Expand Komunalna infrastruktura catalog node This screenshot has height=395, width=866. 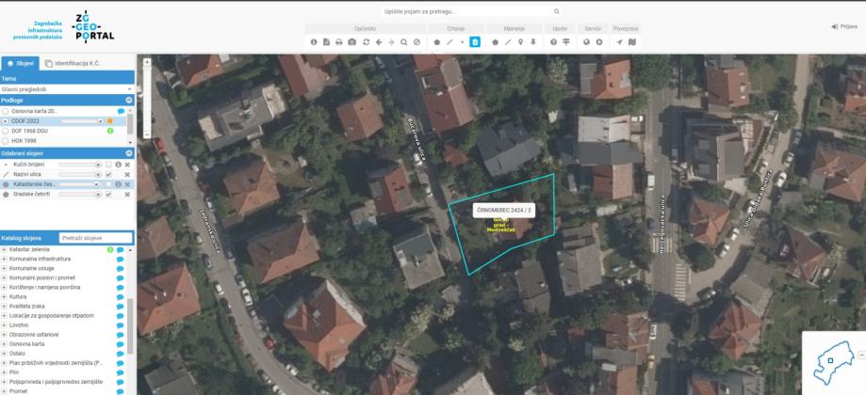coord(5,259)
